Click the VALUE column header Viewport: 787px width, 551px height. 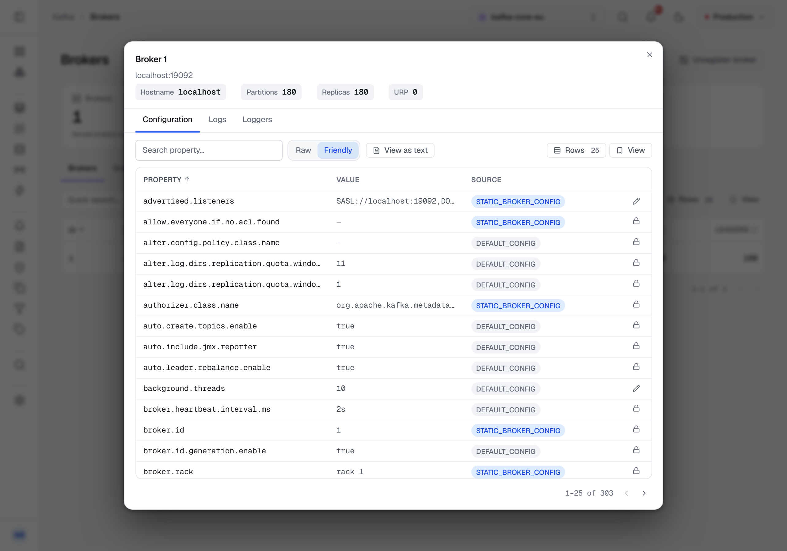pos(348,180)
